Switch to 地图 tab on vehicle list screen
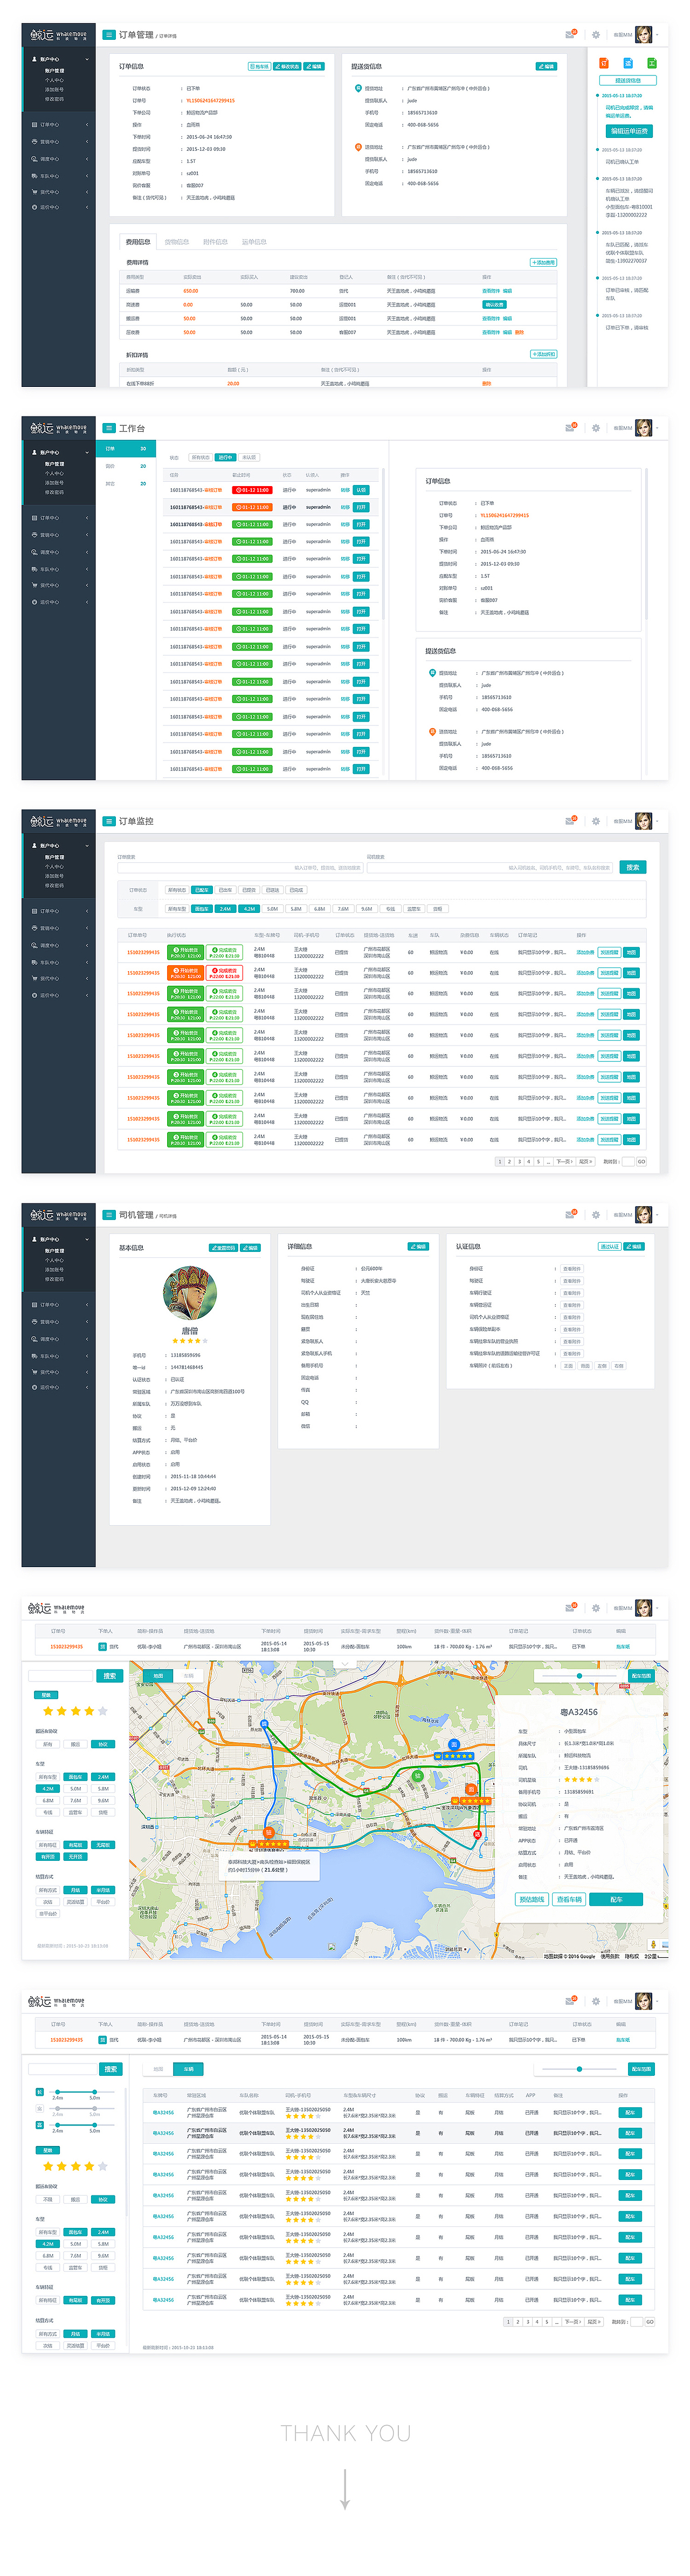The height and width of the screenshot is (2576, 690). click(158, 2069)
